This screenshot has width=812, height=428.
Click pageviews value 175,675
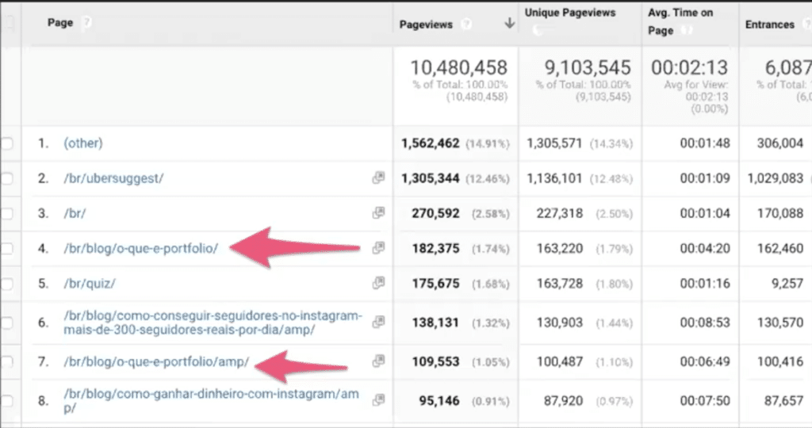click(x=435, y=284)
